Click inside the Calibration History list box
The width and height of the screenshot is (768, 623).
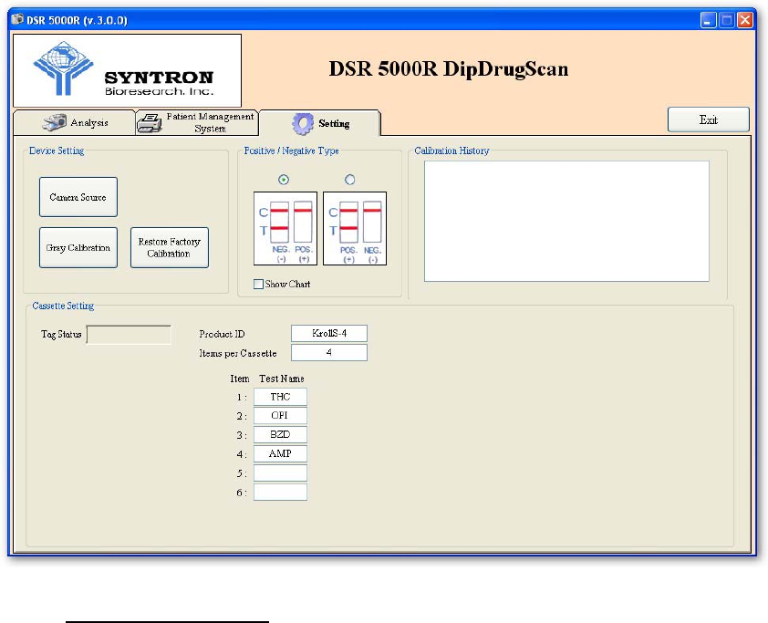point(566,221)
